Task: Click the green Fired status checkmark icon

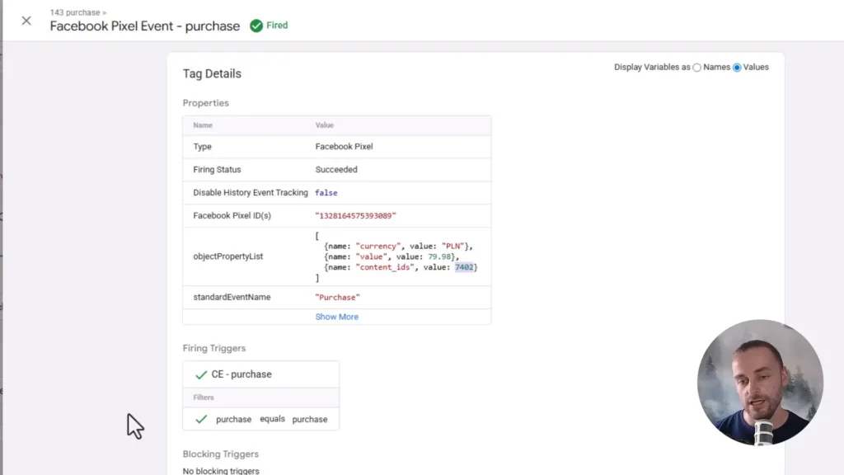Action: [256, 26]
